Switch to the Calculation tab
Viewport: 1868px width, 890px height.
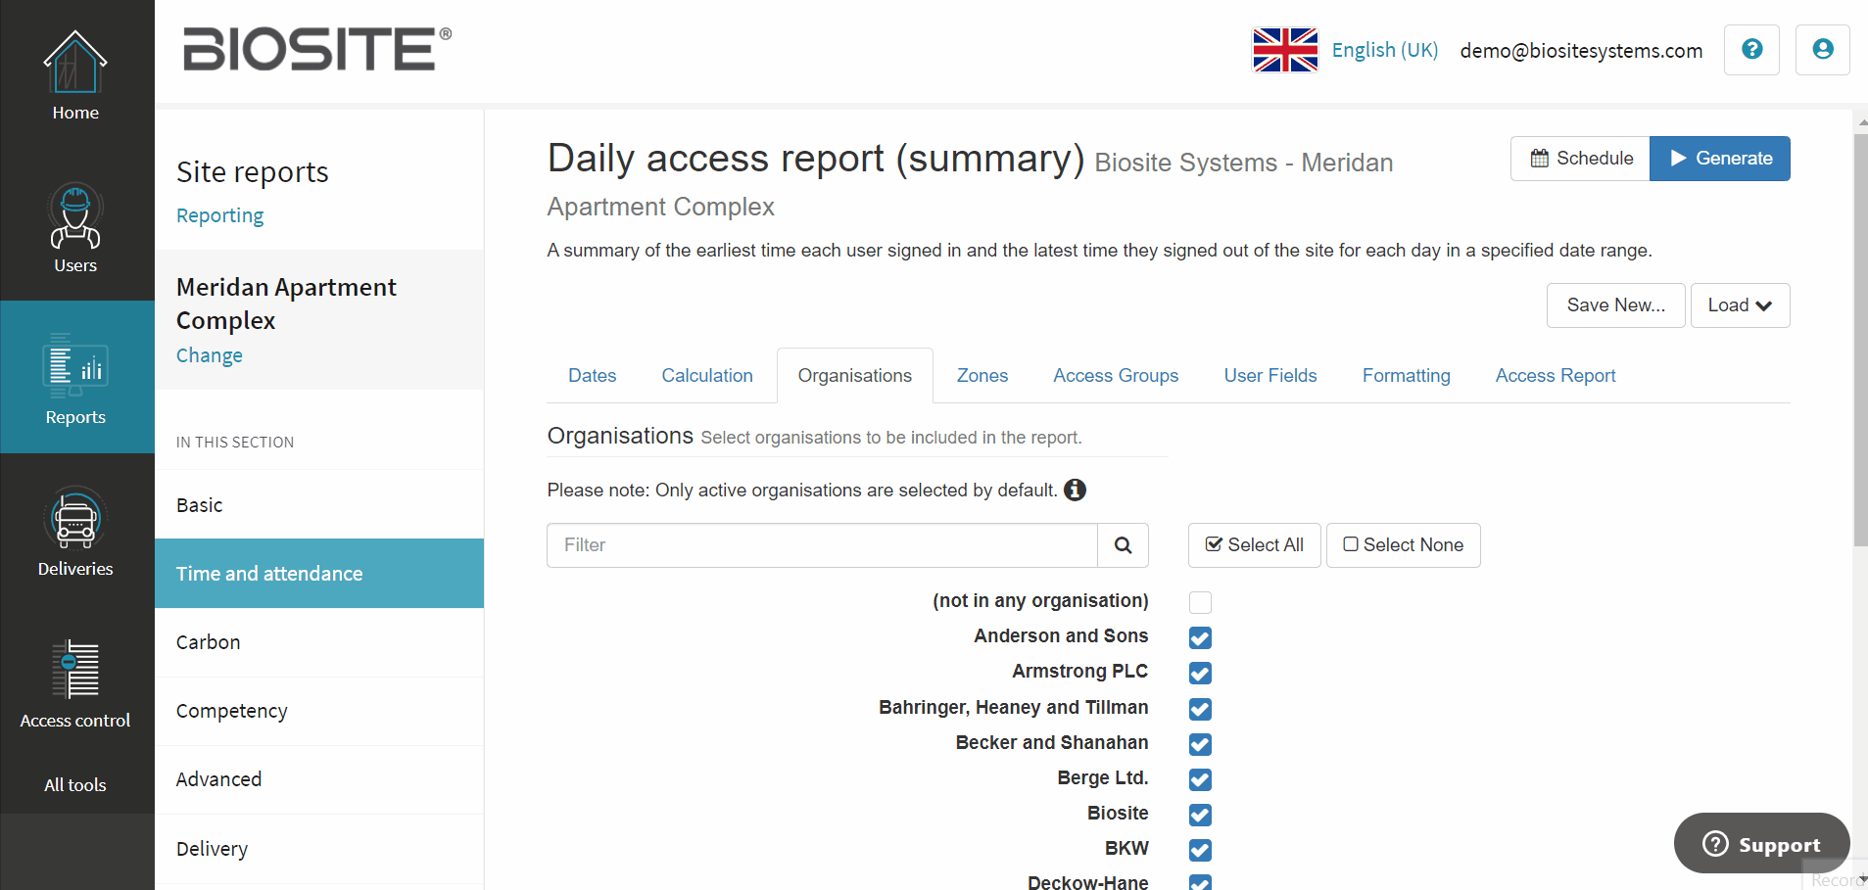[707, 376]
